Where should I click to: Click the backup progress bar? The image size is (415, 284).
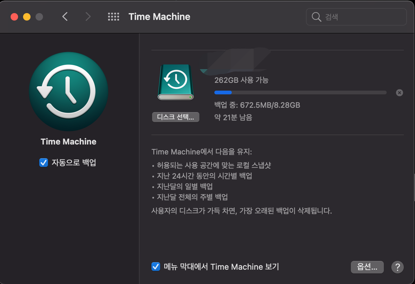click(300, 92)
